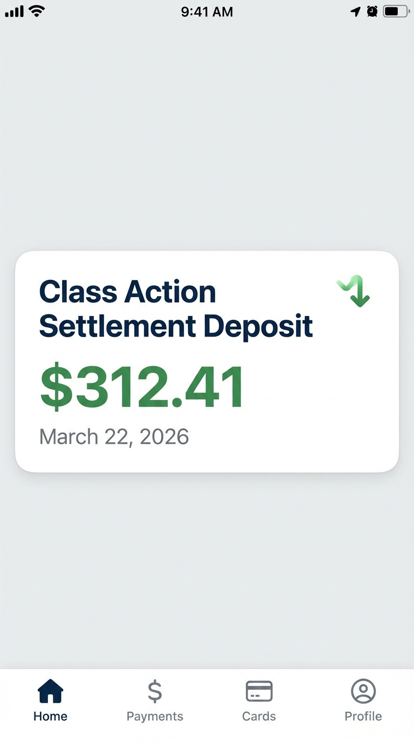This screenshot has width=414, height=742.
Task: Tap the alarm clock status bar icon
Action: click(x=371, y=11)
